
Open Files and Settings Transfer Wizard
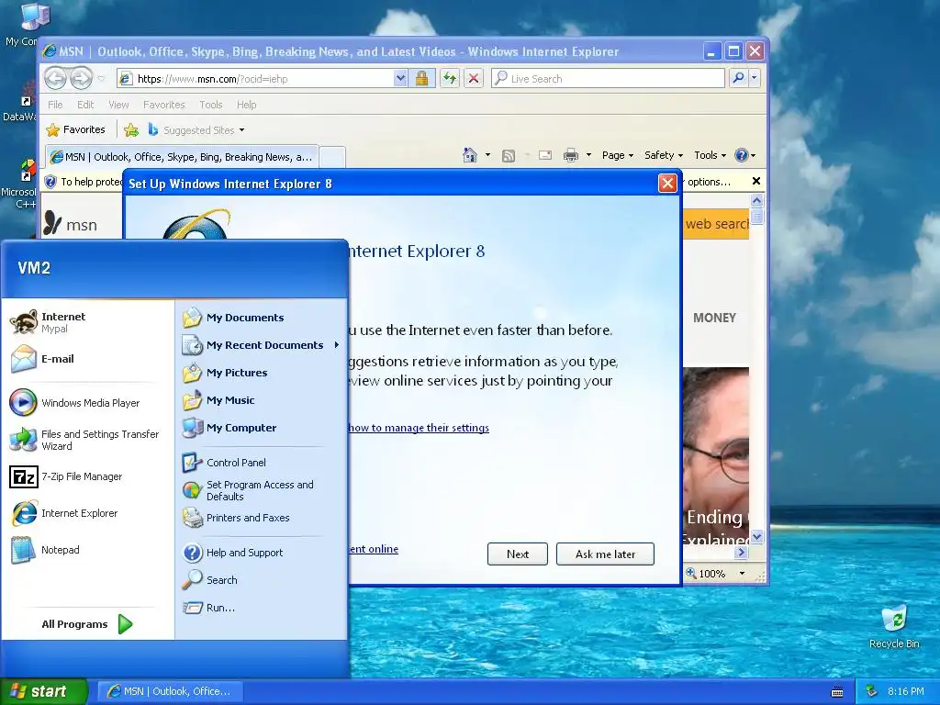(x=84, y=440)
